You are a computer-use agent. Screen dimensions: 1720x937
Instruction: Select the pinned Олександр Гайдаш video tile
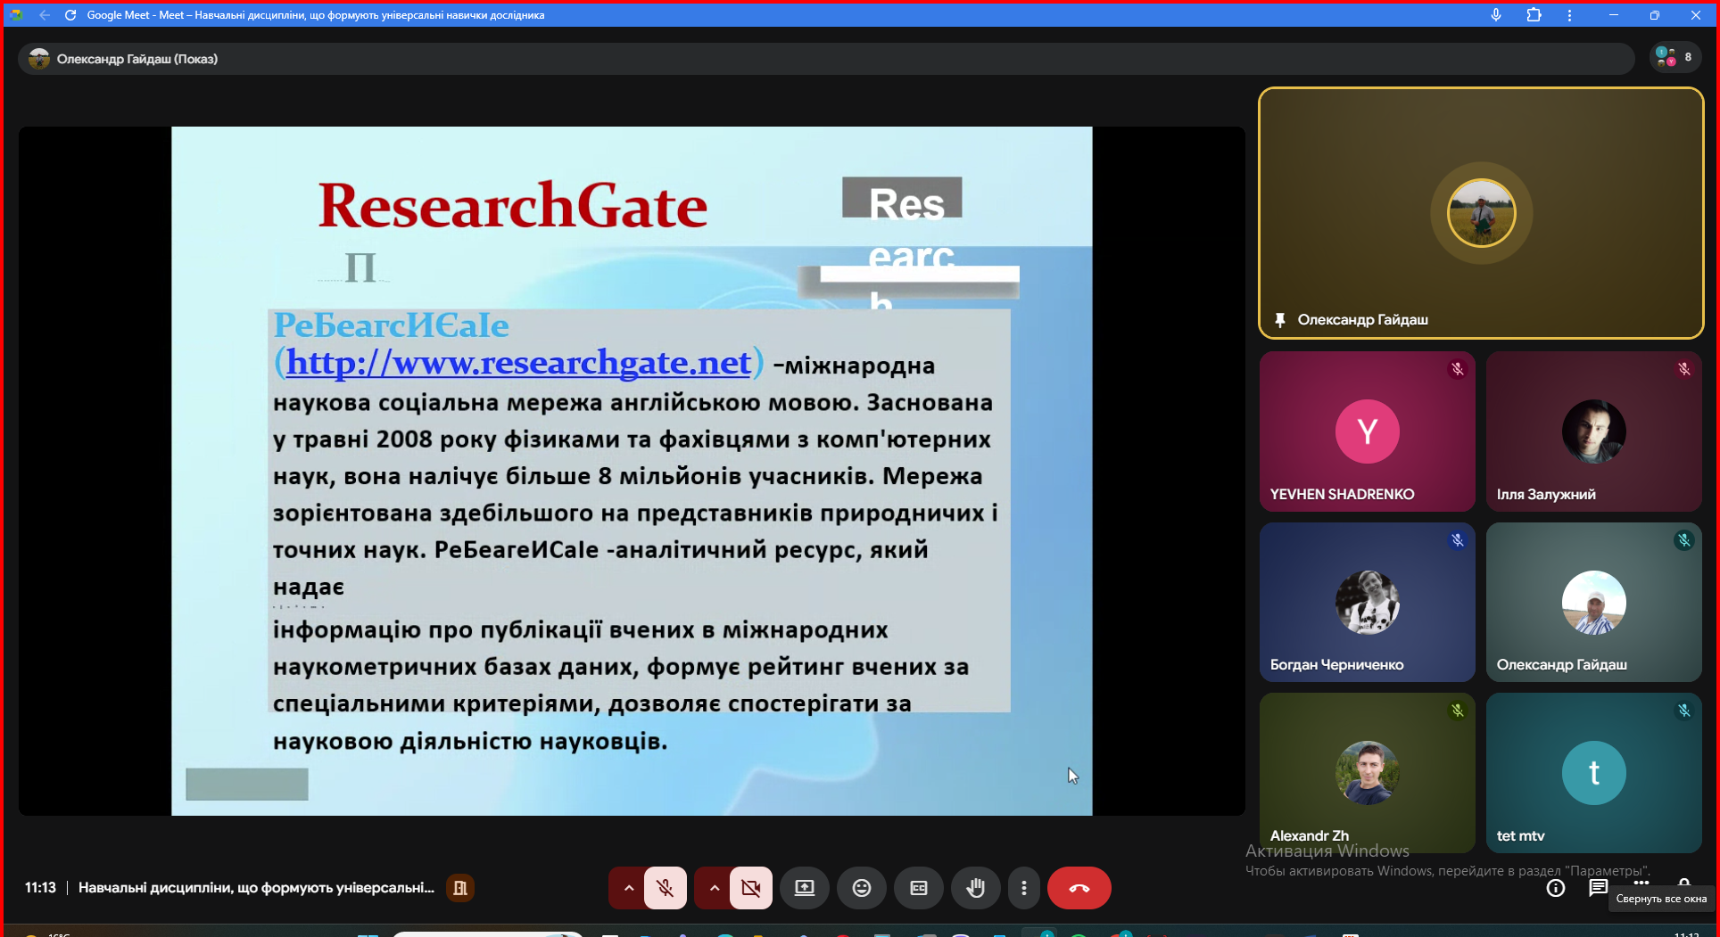pyautogui.click(x=1481, y=213)
